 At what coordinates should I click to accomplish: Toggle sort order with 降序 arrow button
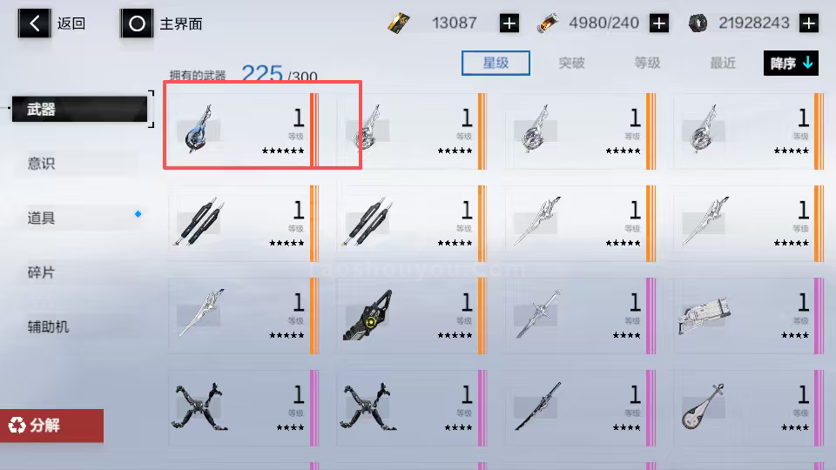click(x=791, y=63)
